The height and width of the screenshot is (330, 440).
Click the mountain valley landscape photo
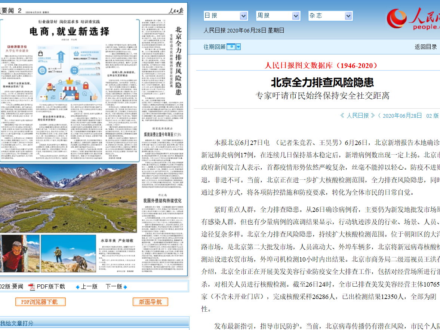[68, 198]
